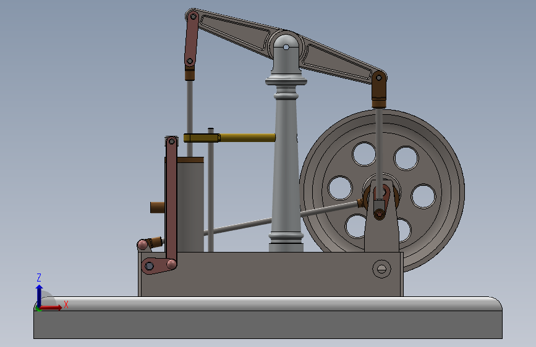Screen dimensions: 536x347
Task: Select the gray steam cylinder body
Action: (191, 208)
